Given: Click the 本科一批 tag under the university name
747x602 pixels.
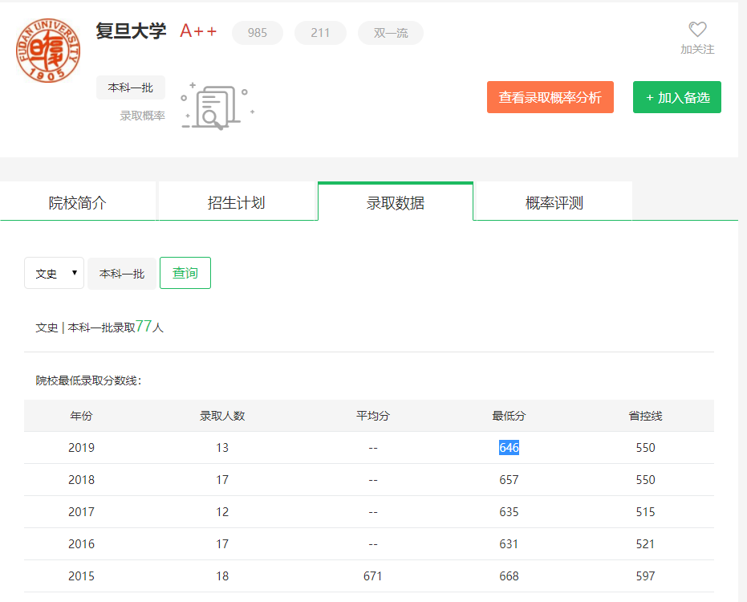Looking at the screenshot, I should click(131, 87).
